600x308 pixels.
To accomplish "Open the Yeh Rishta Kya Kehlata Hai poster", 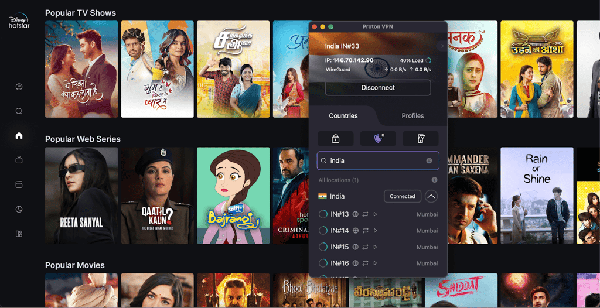I will click(81, 69).
